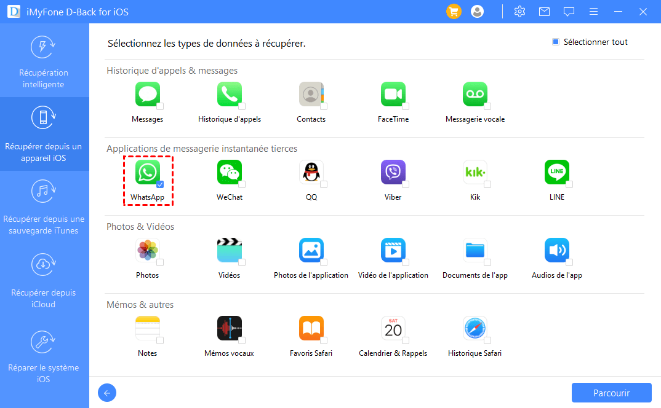The height and width of the screenshot is (408, 661).
Task: Go to Récupérer depuis iCloud section
Action: (44, 281)
